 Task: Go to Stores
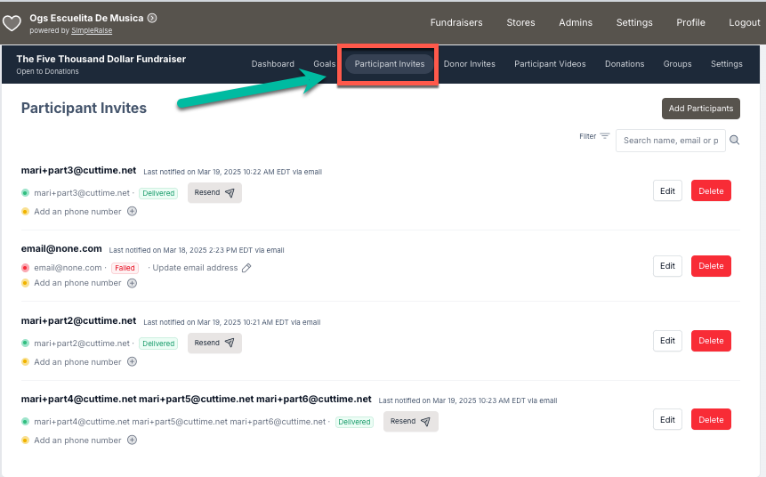520,22
